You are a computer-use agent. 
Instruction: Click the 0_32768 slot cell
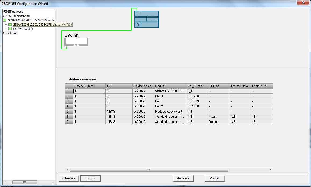197,96
